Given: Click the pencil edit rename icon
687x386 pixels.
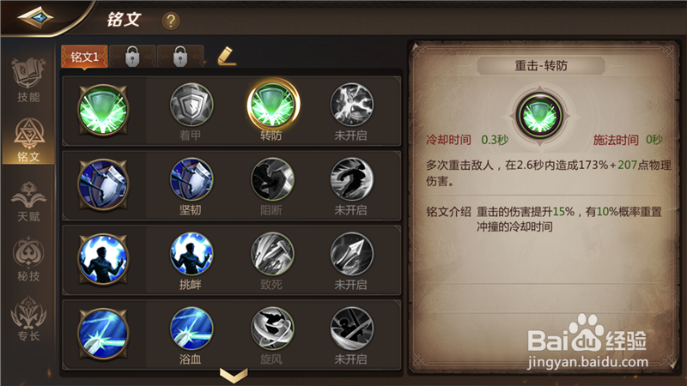Looking at the screenshot, I should 227,57.
